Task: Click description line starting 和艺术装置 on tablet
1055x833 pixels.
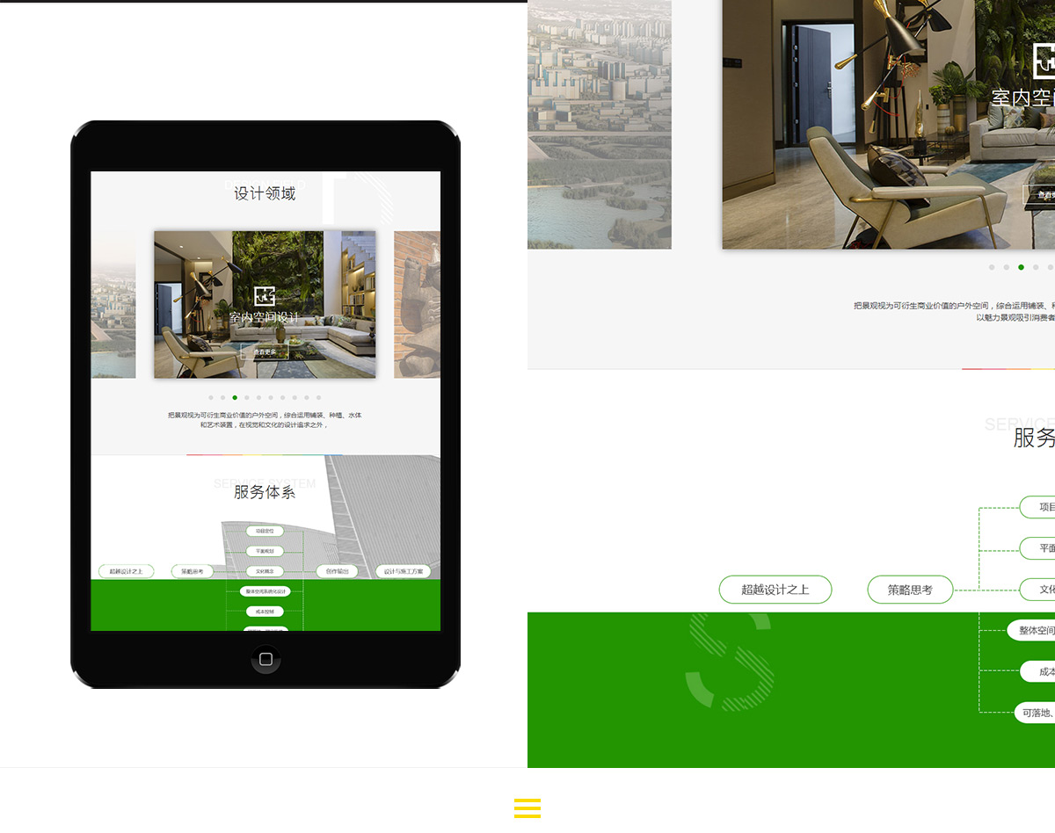Action: click(x=265, y=425)
